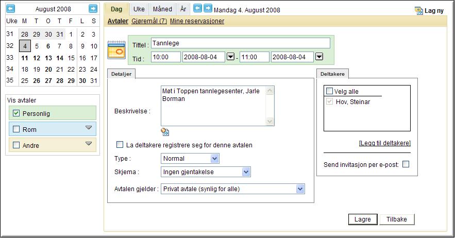Click the end date field
Viewport: 455px width, 238px height.
[x=292, y=57]
